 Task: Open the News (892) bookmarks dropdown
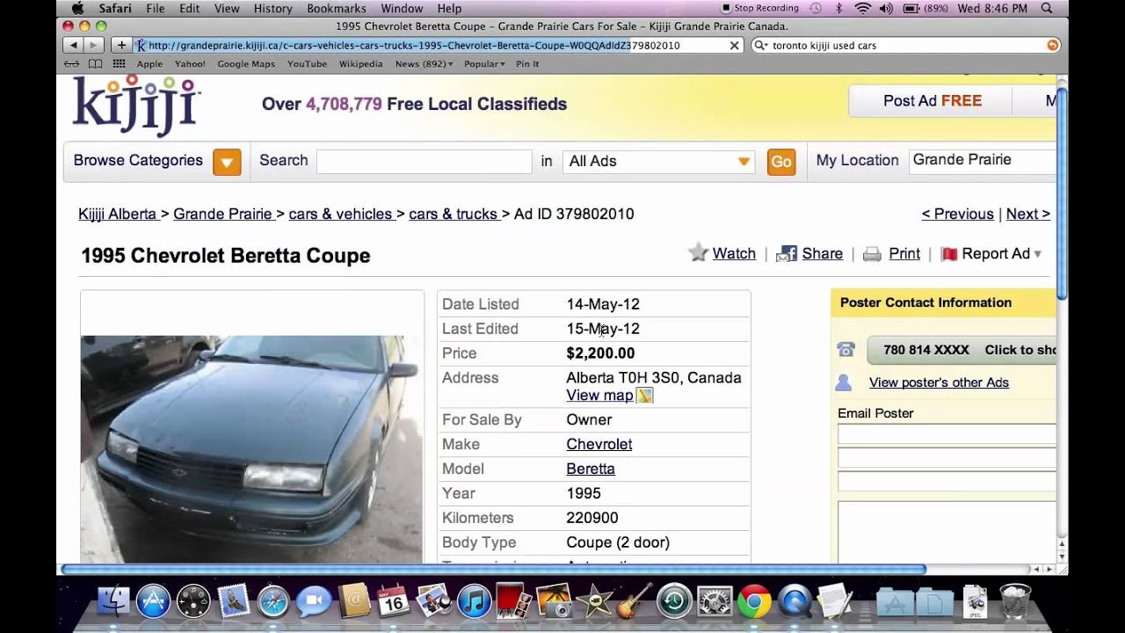[424, 64]
